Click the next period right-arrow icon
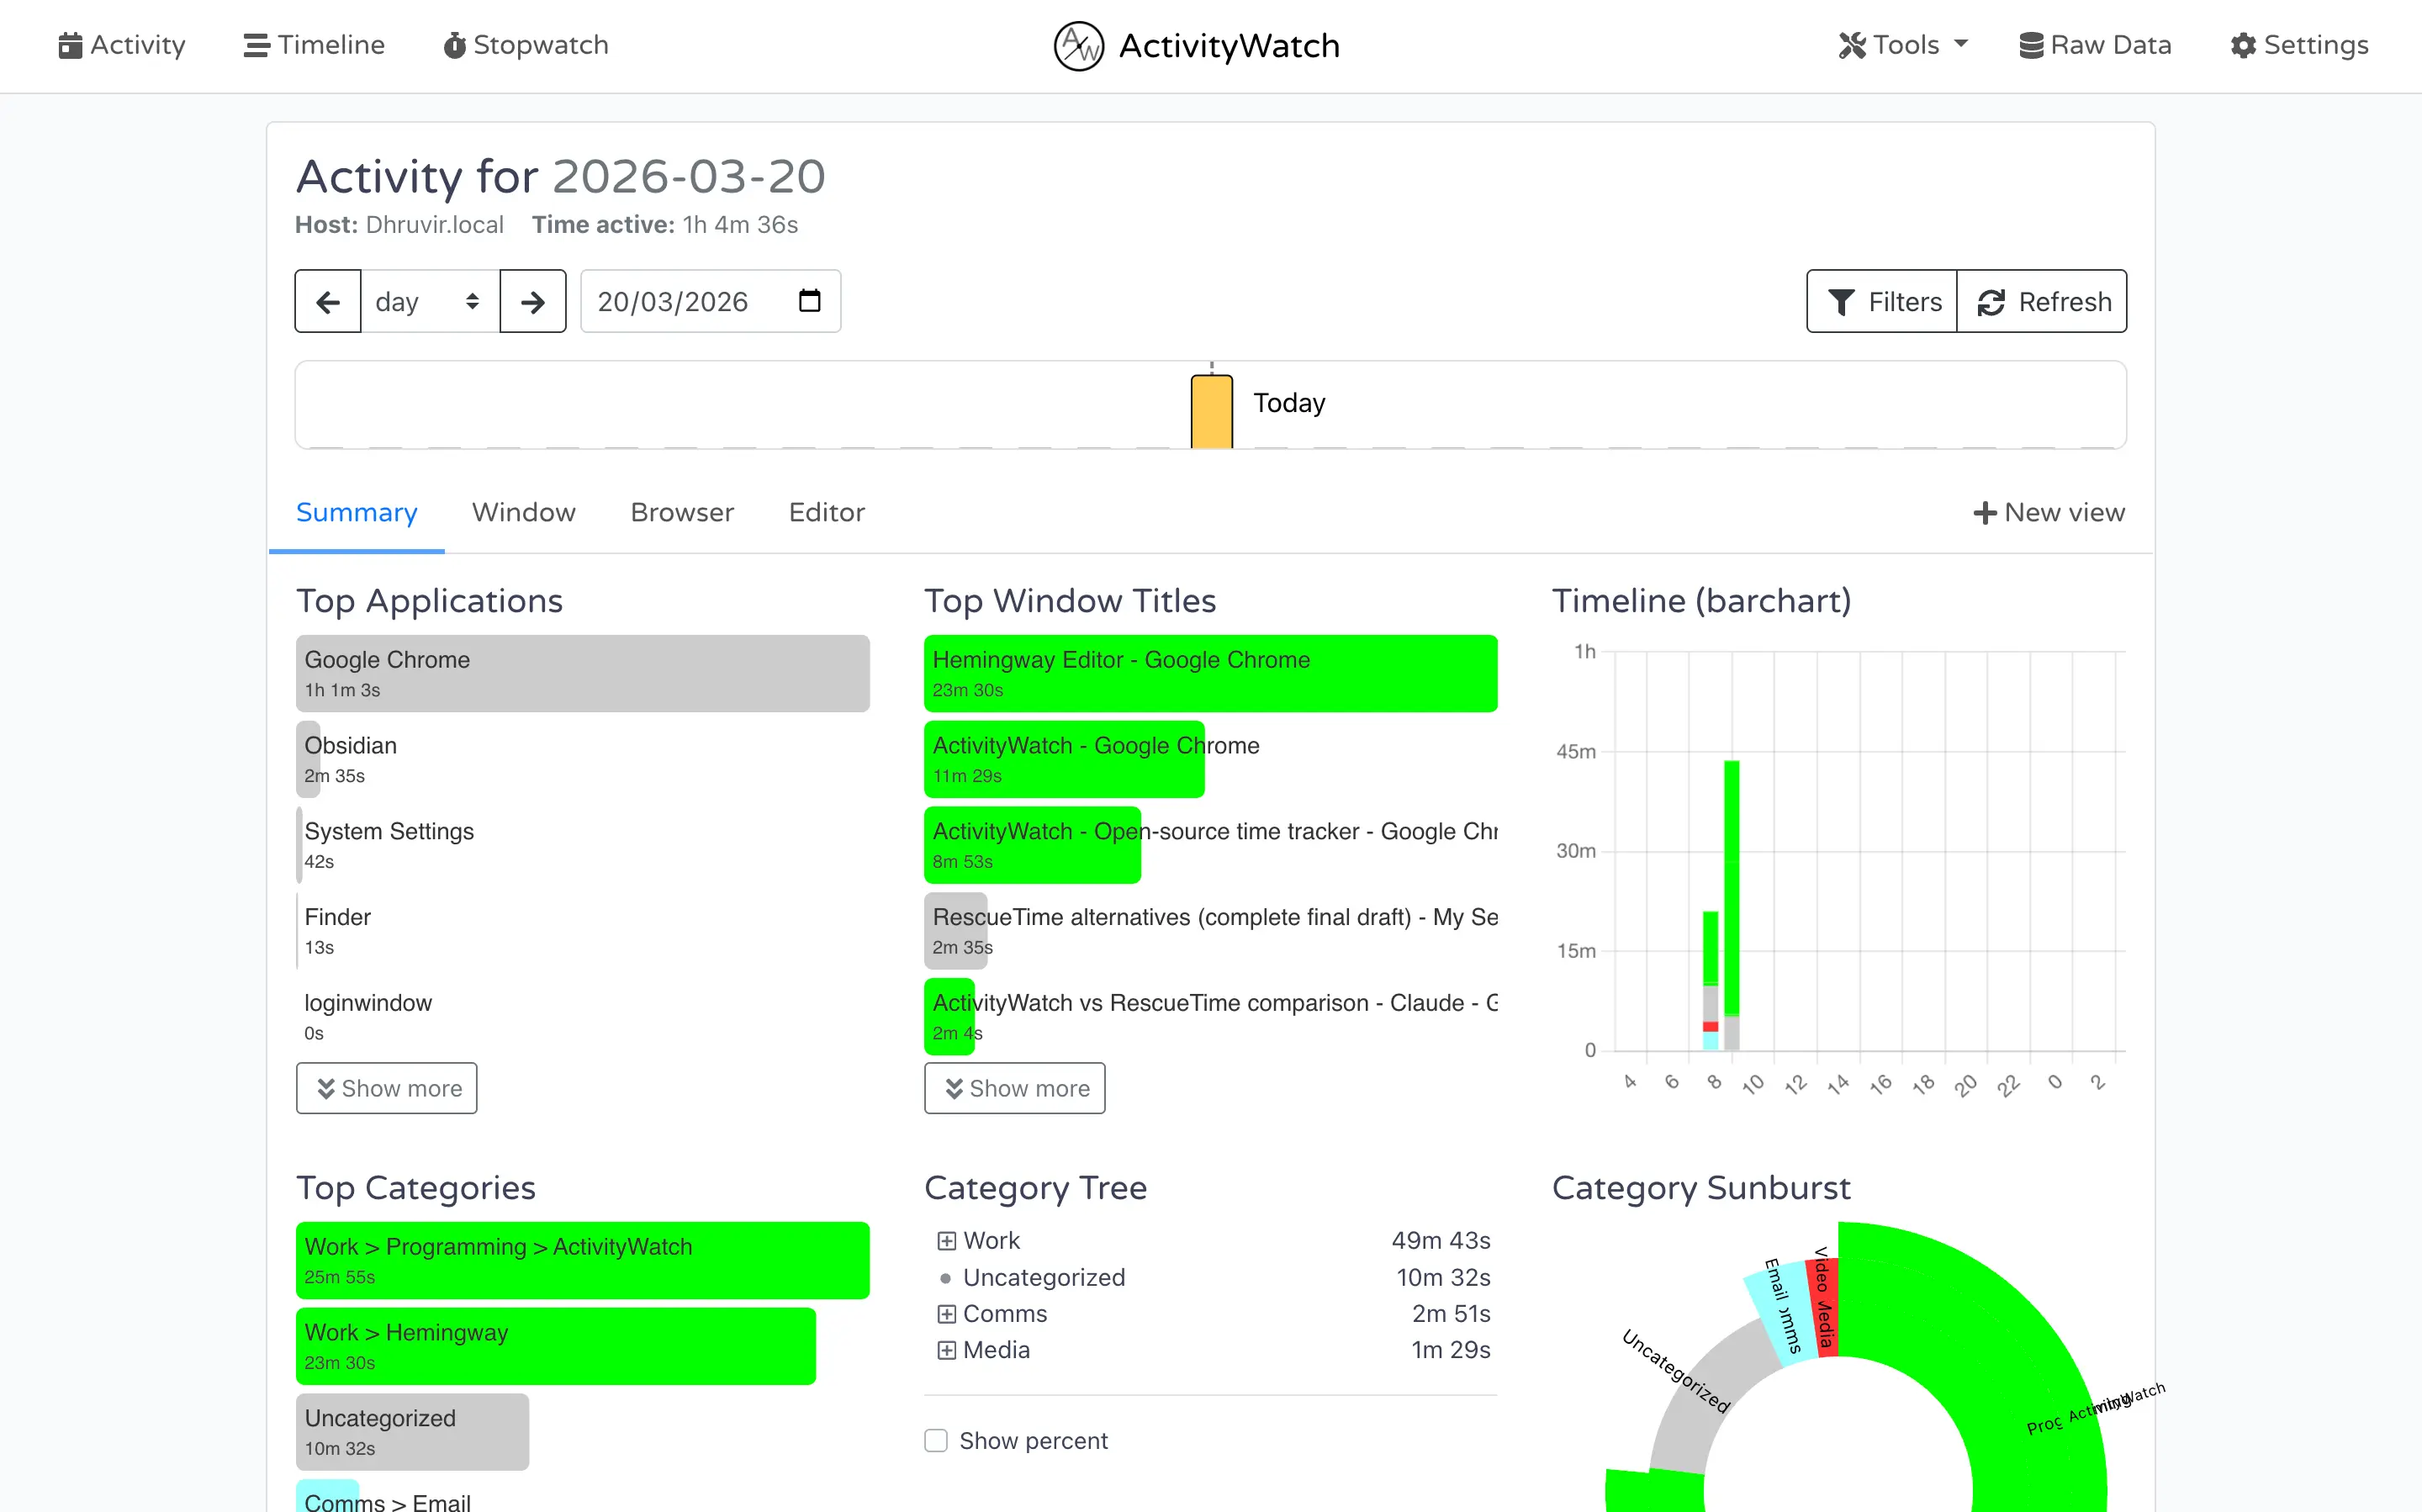Viewport: 2422px width, 1512px height. [533, 301]
